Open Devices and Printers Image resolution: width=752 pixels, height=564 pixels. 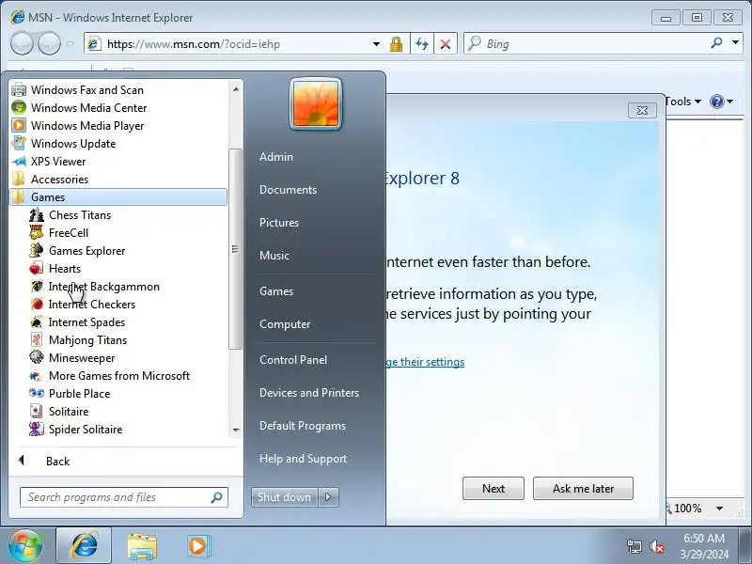tap(309, 393)
